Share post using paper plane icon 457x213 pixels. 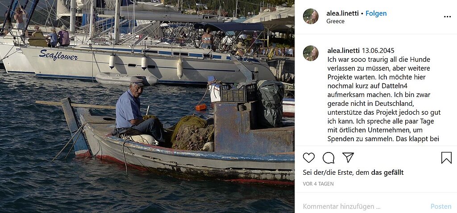tap(348, 157)
